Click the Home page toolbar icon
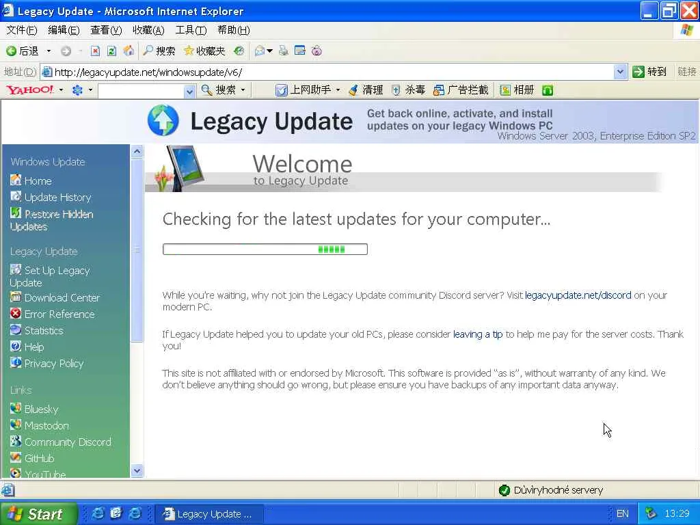This screenshot has height=525, width=700. point(129,51)
